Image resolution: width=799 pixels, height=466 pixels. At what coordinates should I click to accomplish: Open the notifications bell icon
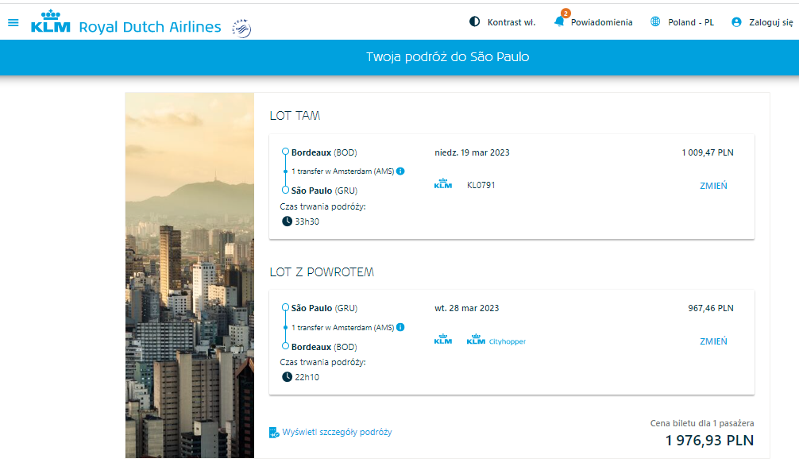point(559,21)
